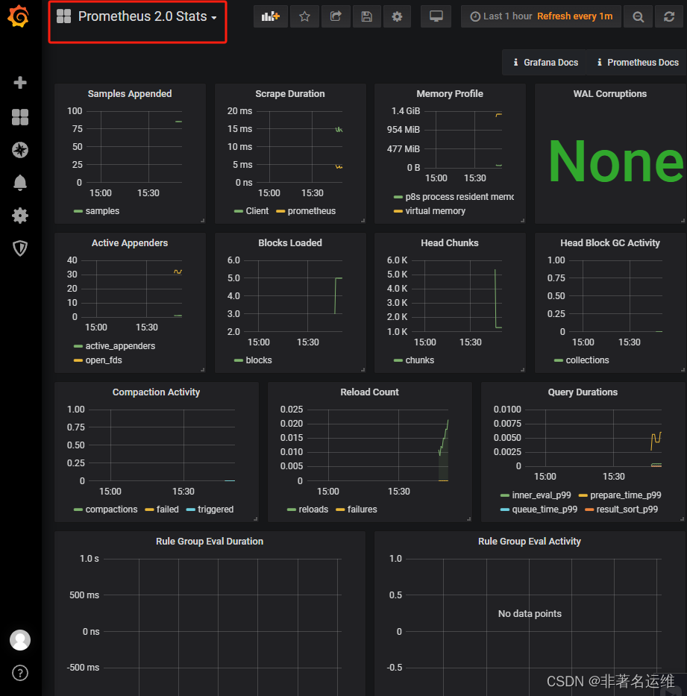This screenshot has width=687, height=696.
Task: Click the Grafana logo home icon
Action: click(x=19, y=16)
